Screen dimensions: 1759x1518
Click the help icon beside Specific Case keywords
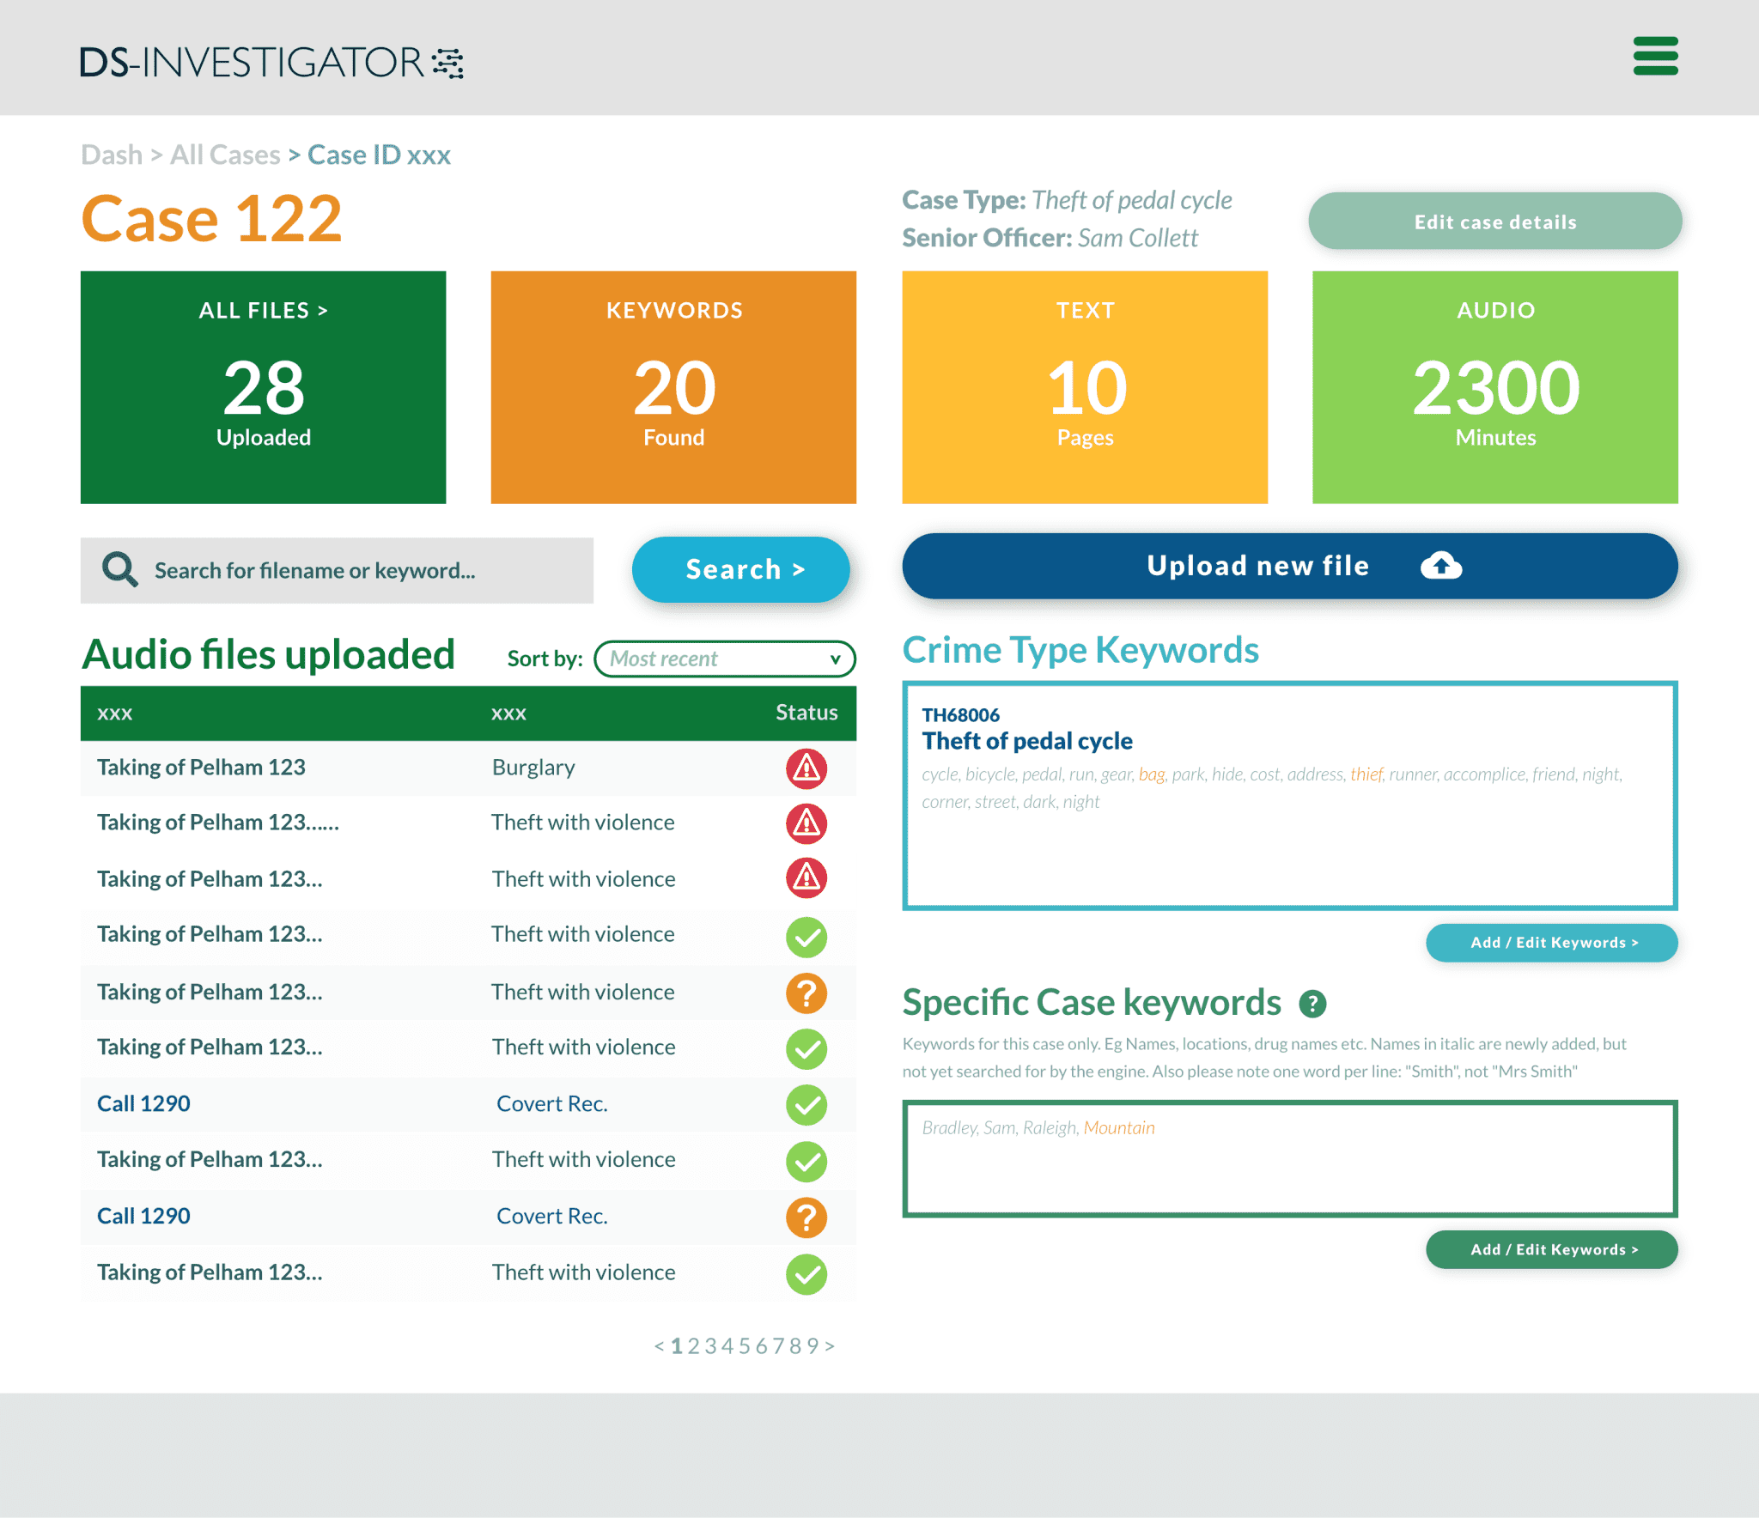click(x=1312, y=1003)
